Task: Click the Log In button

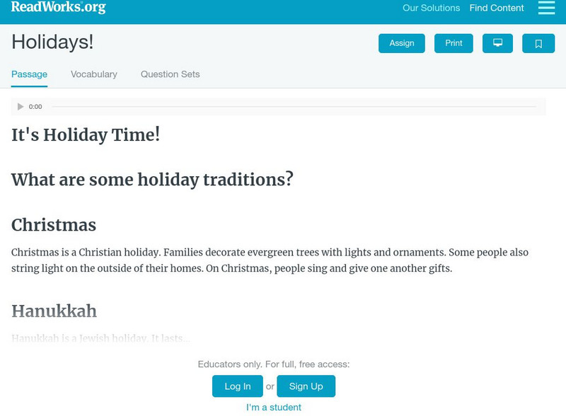Action: 238,386
